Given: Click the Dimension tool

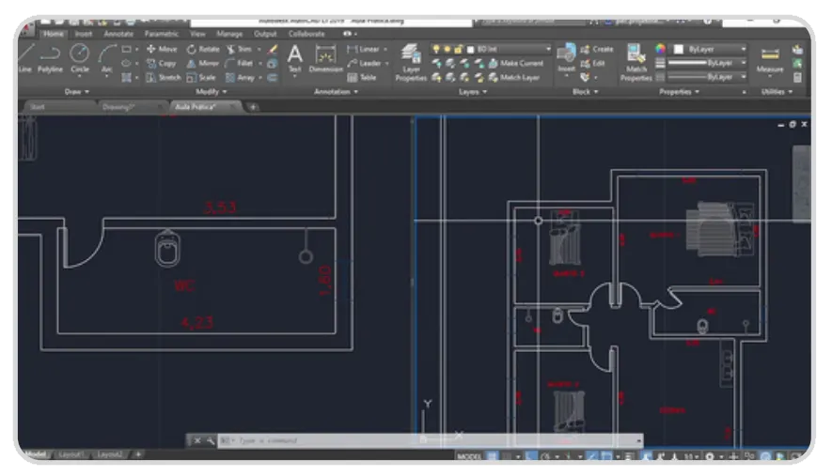Looking at the screenshot, I should pyautogui.click(x=326, y=58).
